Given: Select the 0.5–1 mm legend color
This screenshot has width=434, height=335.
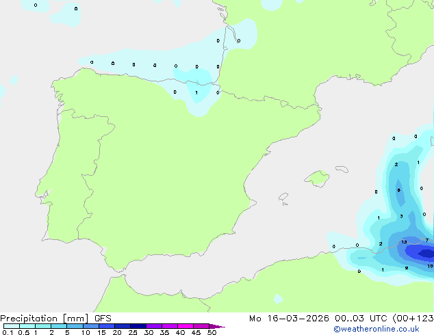Looking at the screenshot, I should pos(27,326).
